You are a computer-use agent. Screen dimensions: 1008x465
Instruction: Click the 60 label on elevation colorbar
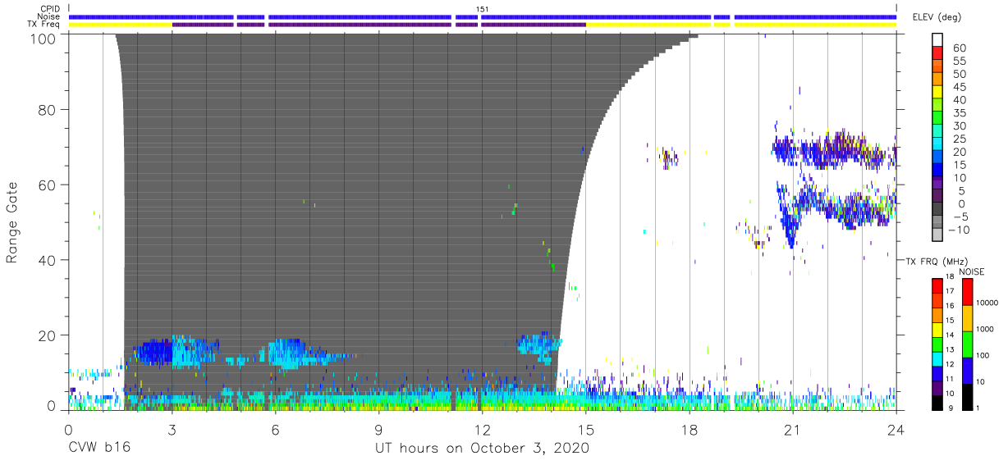[x=960, y=48]
